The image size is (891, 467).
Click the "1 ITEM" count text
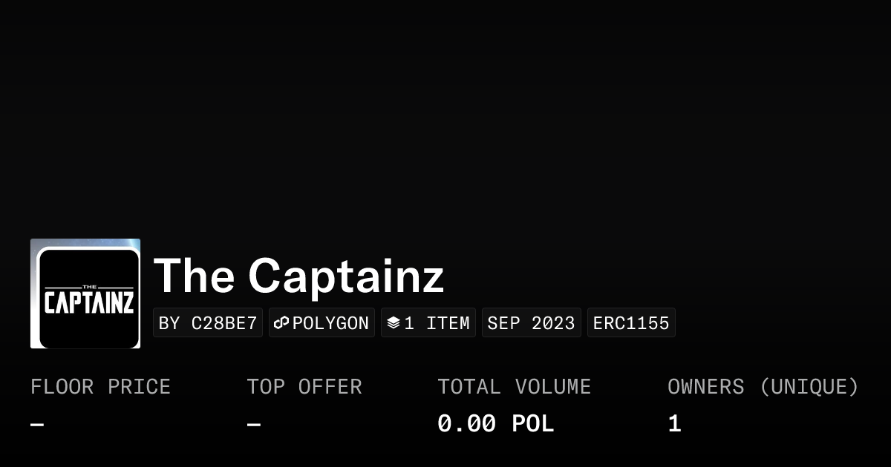(437, 323)
